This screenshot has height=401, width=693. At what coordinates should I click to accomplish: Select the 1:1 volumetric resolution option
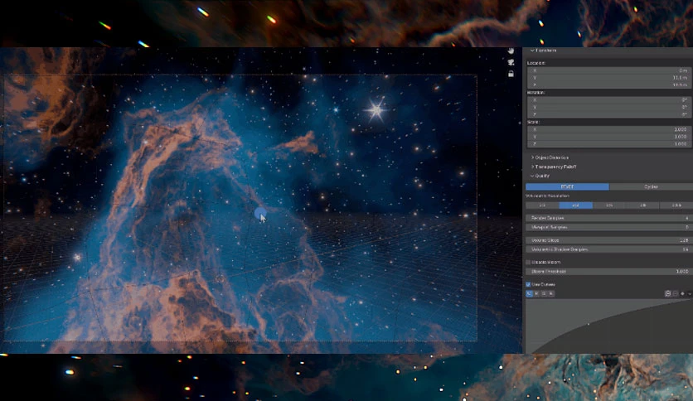coord(542,205)
